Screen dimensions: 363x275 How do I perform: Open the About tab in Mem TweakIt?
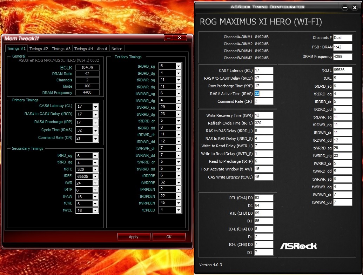click(102, 49)
